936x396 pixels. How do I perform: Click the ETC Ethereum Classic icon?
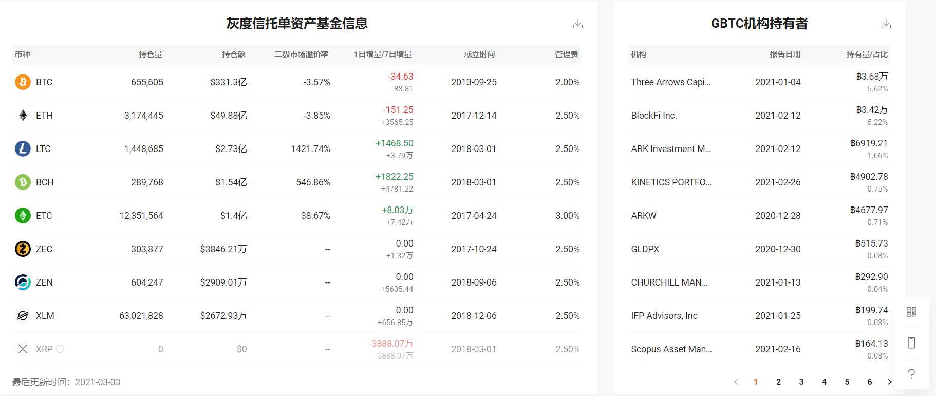coord(23,215)
